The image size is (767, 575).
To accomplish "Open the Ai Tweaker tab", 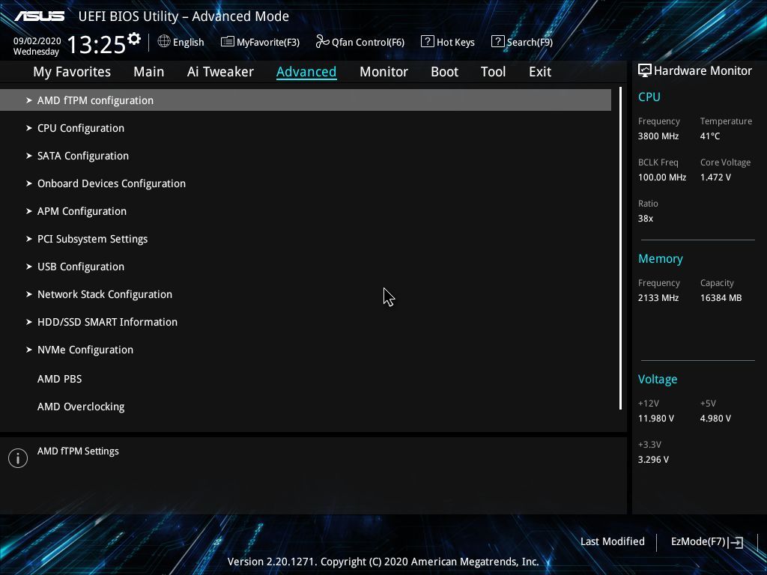I will [x=220, y=72].
